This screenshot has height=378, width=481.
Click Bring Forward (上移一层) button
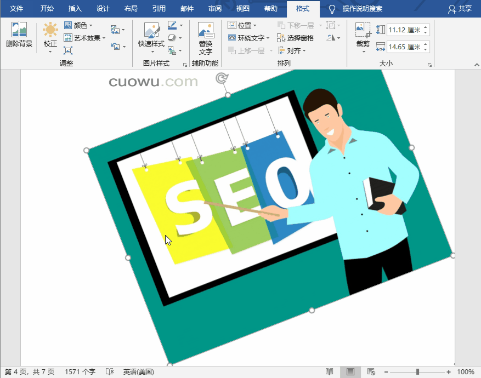point(247,50)
